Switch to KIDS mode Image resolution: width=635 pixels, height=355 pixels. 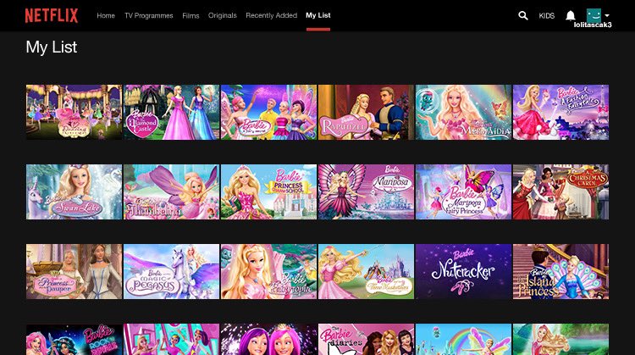coord(546,16)
